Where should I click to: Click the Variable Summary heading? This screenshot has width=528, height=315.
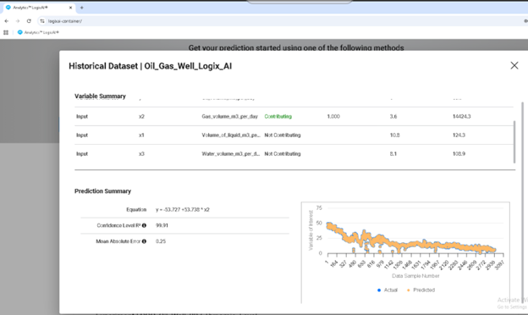(x=100, y=96)
